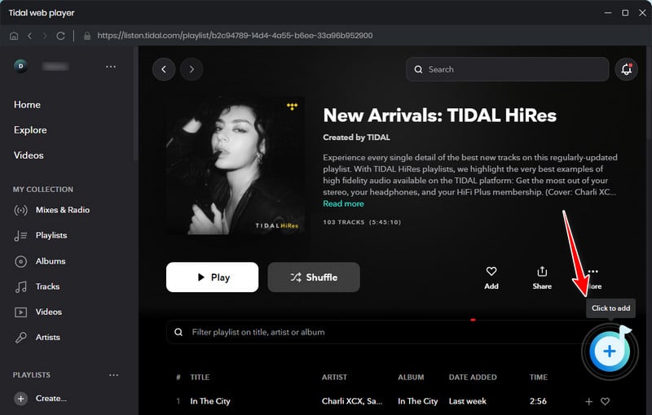Image resolution: width=652 pixels, height=415 pixels.
Task: Open Playlists in My Collection
Action: [41, 235]
